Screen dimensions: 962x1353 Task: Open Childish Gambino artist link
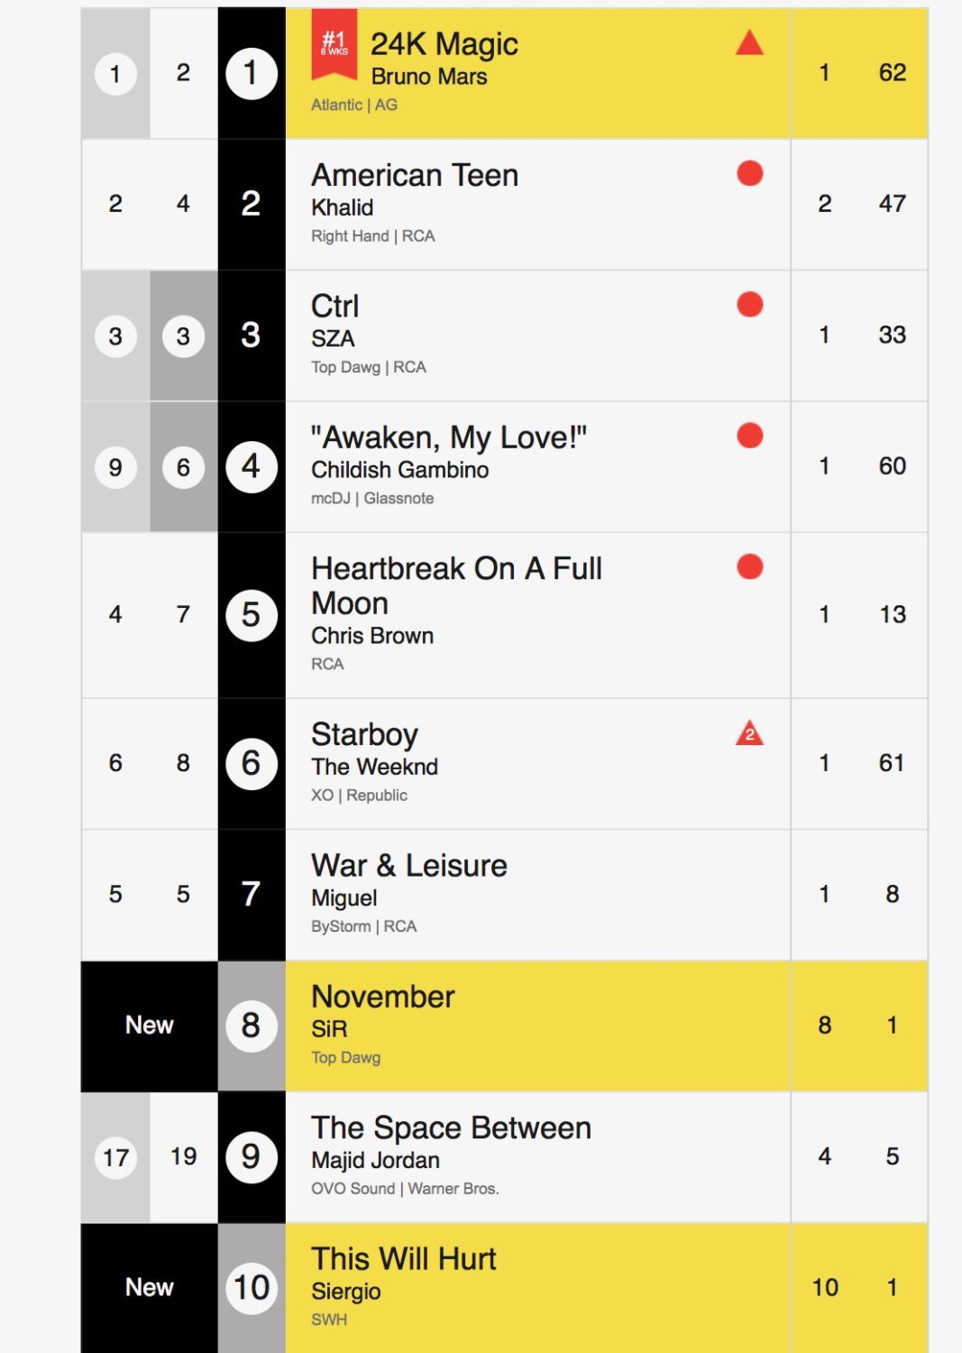399,470
